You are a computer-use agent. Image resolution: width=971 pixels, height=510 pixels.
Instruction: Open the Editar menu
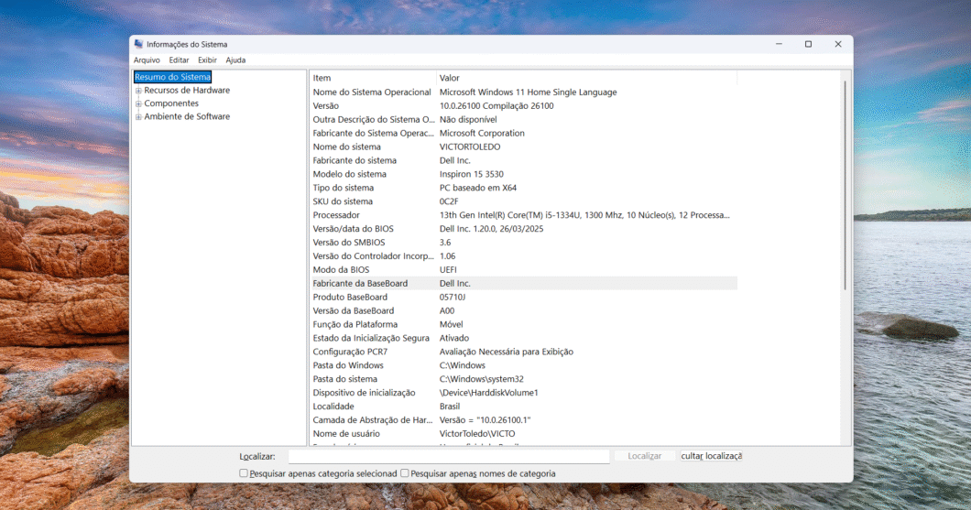tap(179, 60)
